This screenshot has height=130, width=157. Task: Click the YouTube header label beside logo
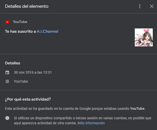click(x=20, y=22)
